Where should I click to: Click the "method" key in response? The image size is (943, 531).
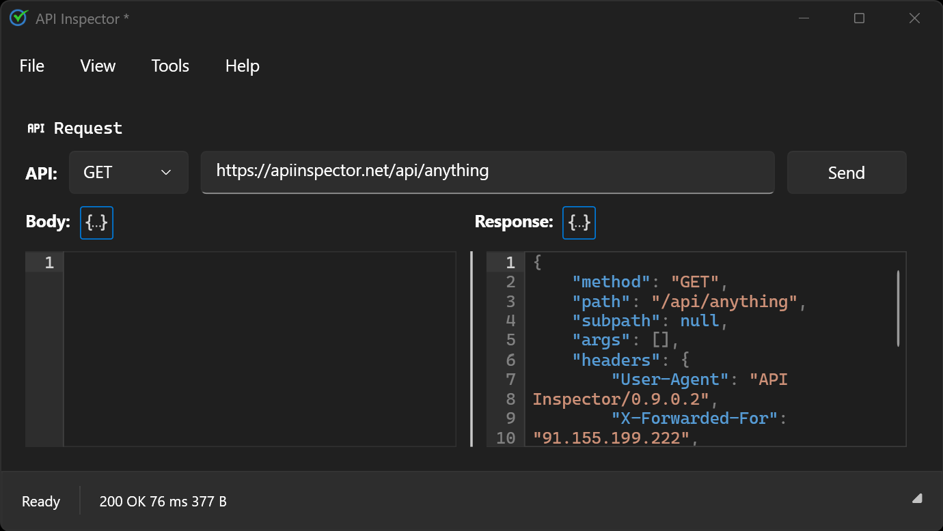pos(611,282)
